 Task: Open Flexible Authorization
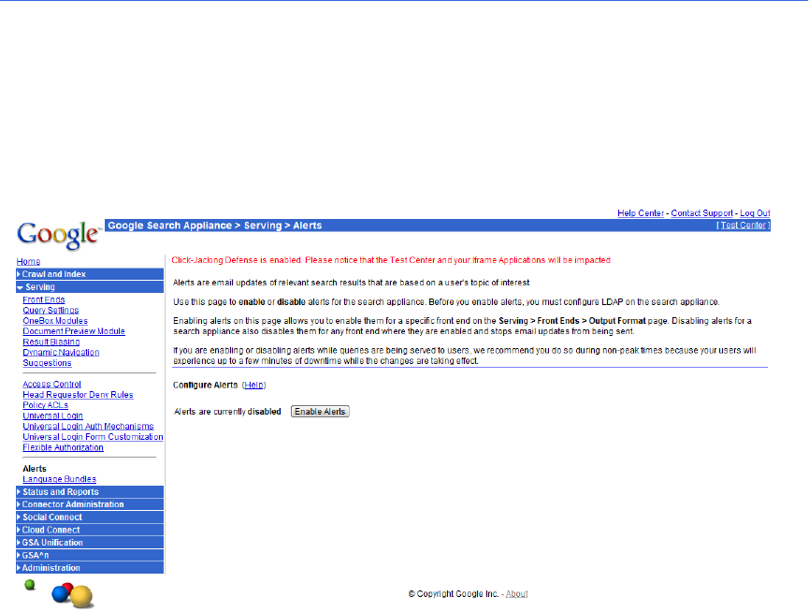(x=63, y=448)
